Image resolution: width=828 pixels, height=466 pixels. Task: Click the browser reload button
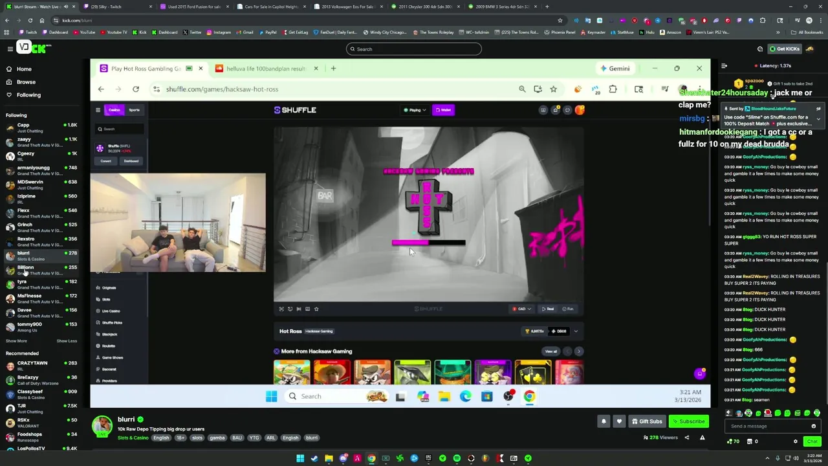(30, 20)
